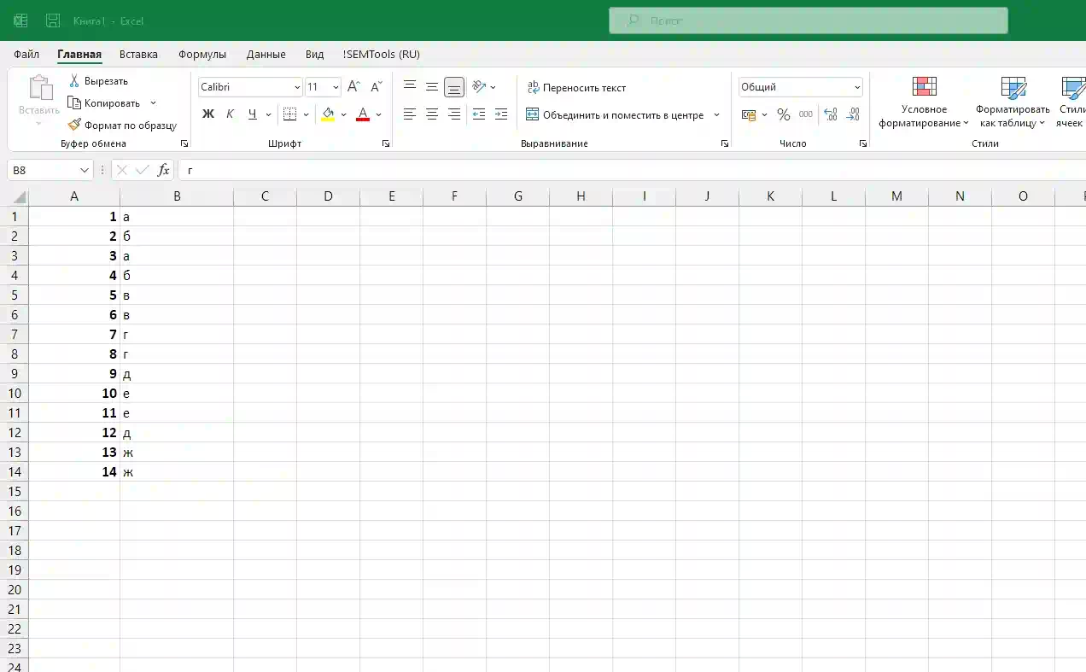Increase font size with large A icon
This screenshot has height=672, width=1086.
[353, 87]
